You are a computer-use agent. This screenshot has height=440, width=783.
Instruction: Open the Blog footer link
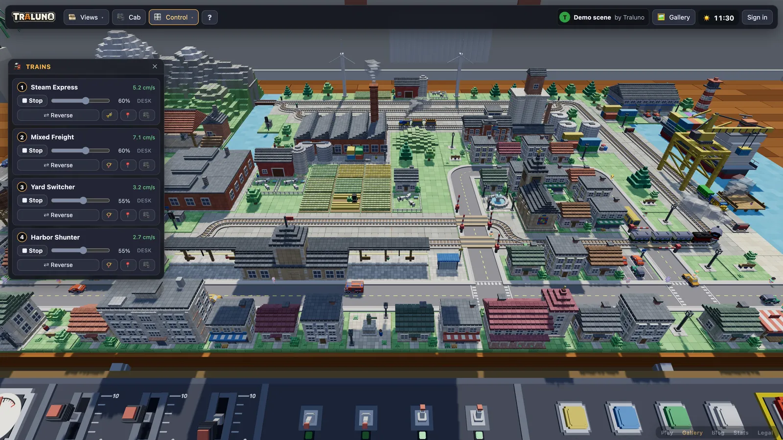(x=718, y=433)
